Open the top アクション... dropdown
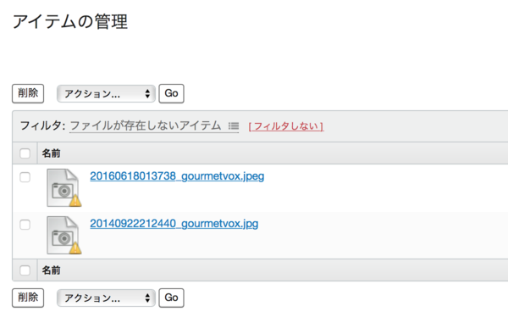 pyautogui.click(x=107, y=94)
